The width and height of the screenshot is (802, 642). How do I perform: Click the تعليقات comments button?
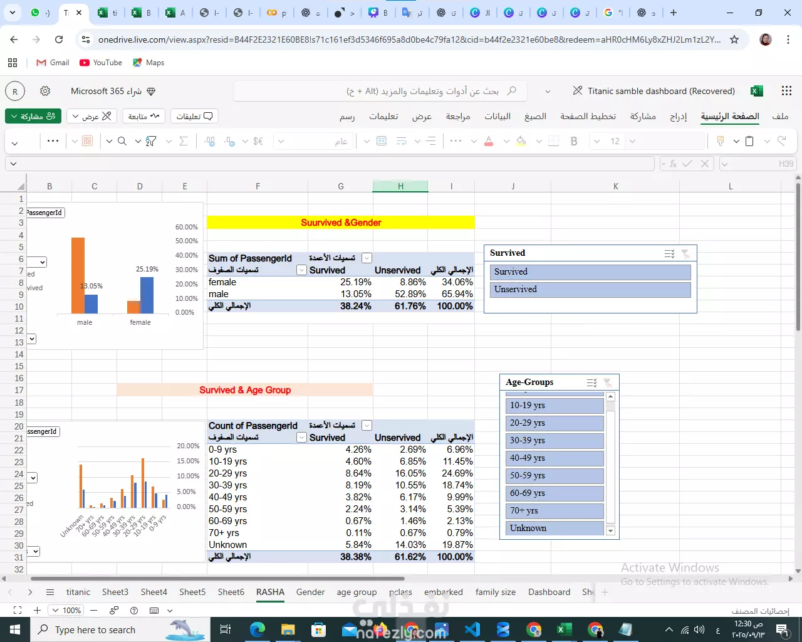(x=194, y=116)
